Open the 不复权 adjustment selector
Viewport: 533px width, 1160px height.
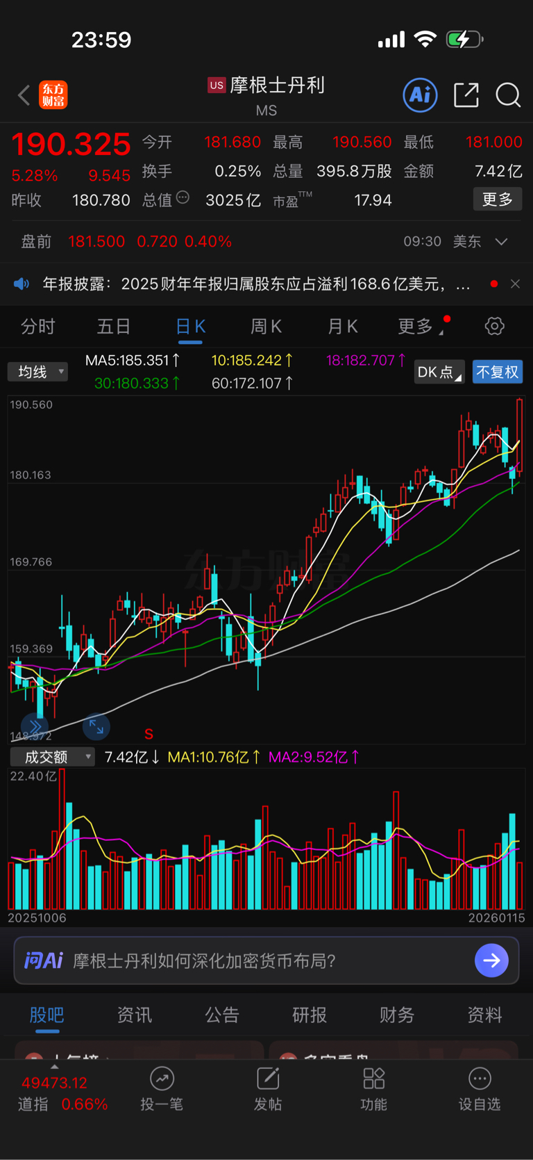click(498, 372)
